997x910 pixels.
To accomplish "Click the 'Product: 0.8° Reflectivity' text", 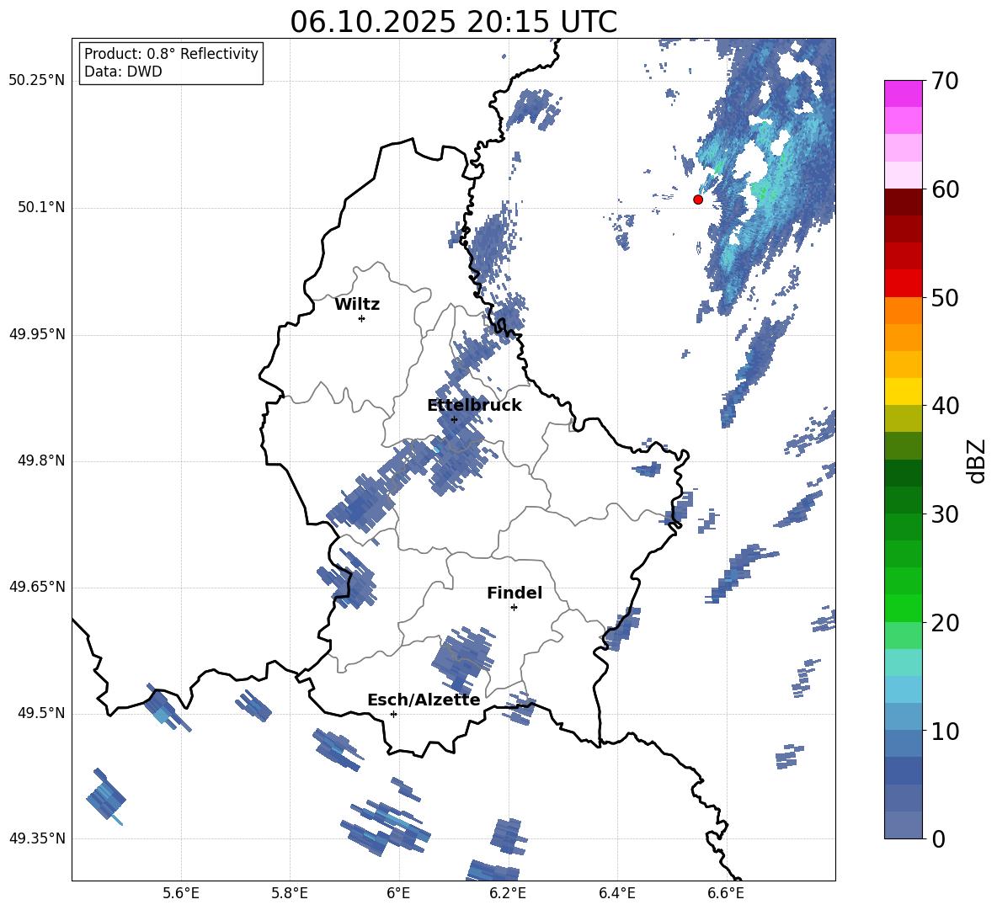I will point(171,54).
